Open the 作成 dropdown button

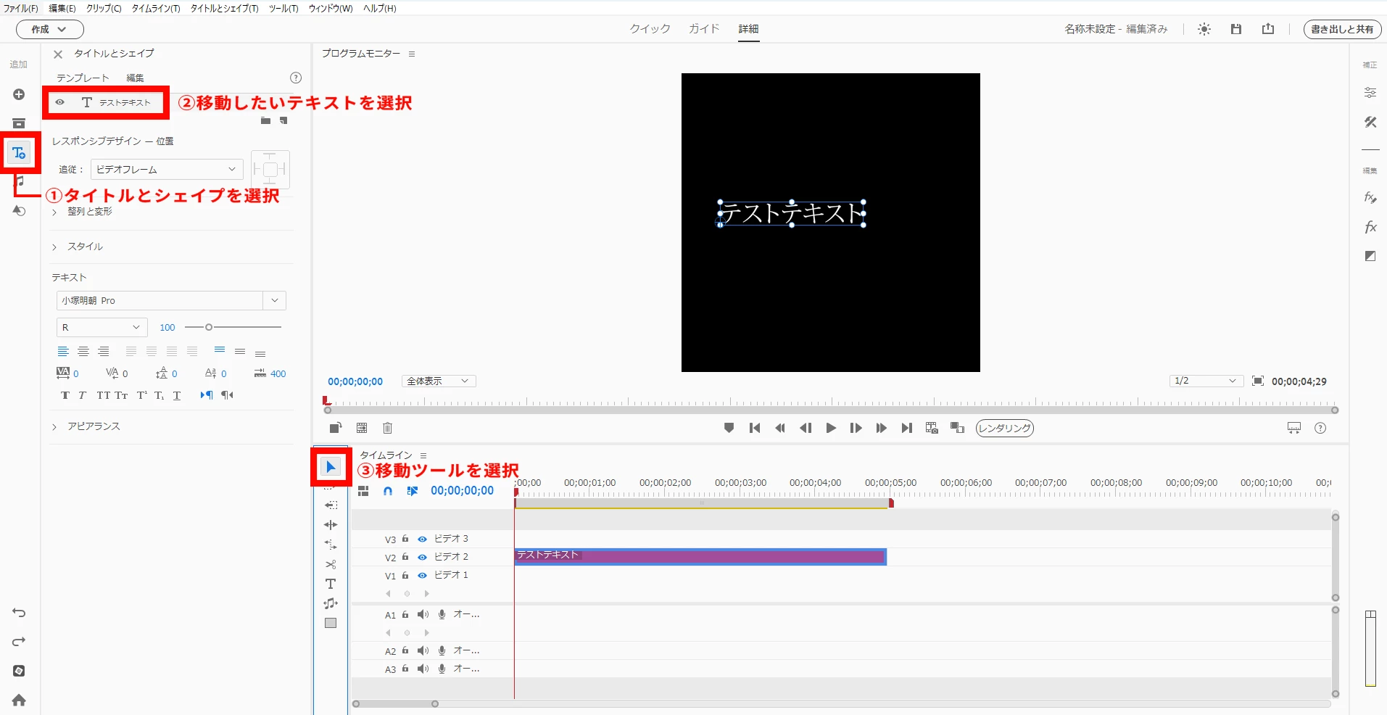click(50, 29)
